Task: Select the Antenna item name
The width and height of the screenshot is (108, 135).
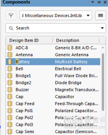Action: tap(24, 55)
